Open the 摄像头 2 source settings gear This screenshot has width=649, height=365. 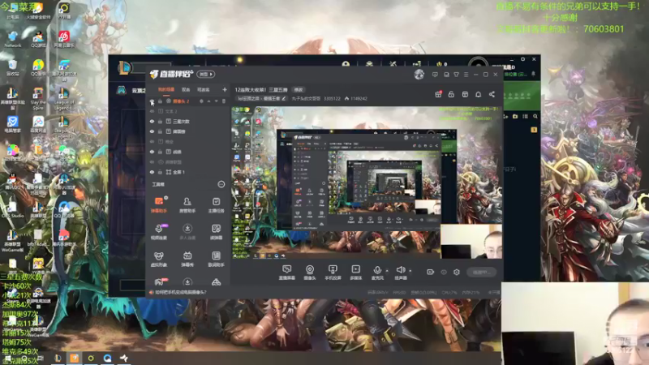pyautogui.click(x=201, y=101)
